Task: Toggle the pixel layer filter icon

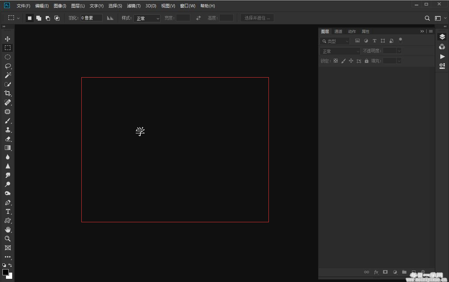Action: tap(358, 41)
